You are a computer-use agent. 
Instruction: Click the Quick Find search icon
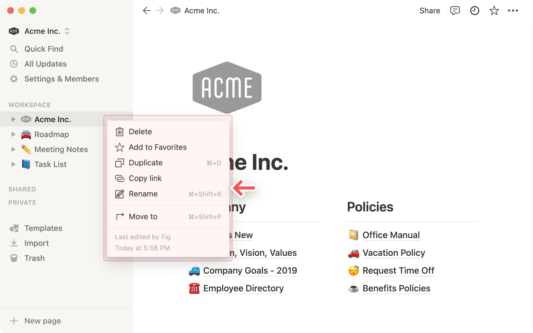tap(14, 49)
